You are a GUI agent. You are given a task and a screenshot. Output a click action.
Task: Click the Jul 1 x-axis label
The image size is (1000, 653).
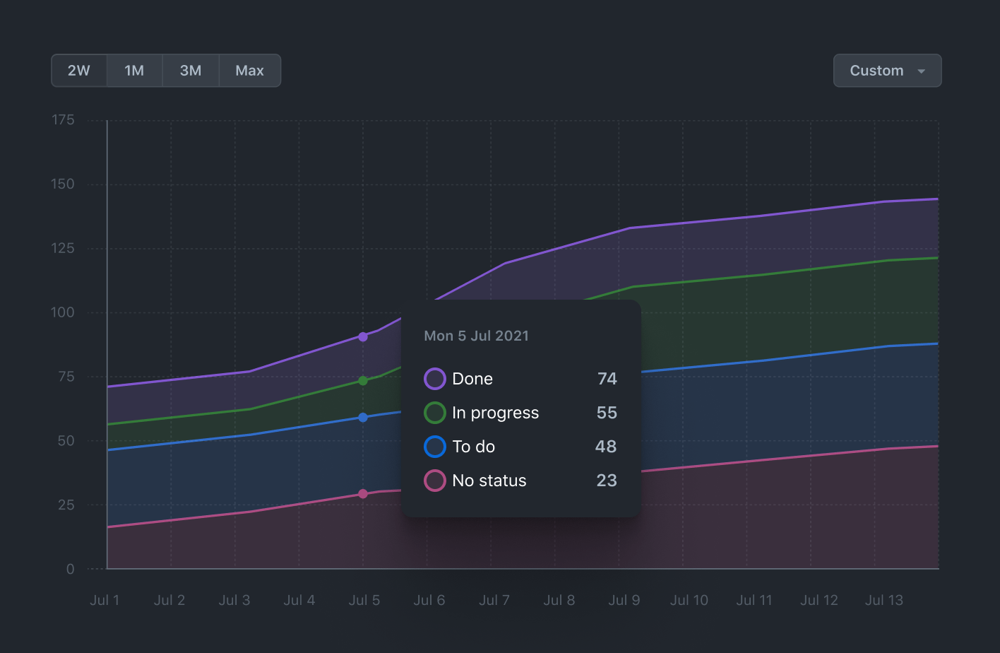tap(105, 600)
